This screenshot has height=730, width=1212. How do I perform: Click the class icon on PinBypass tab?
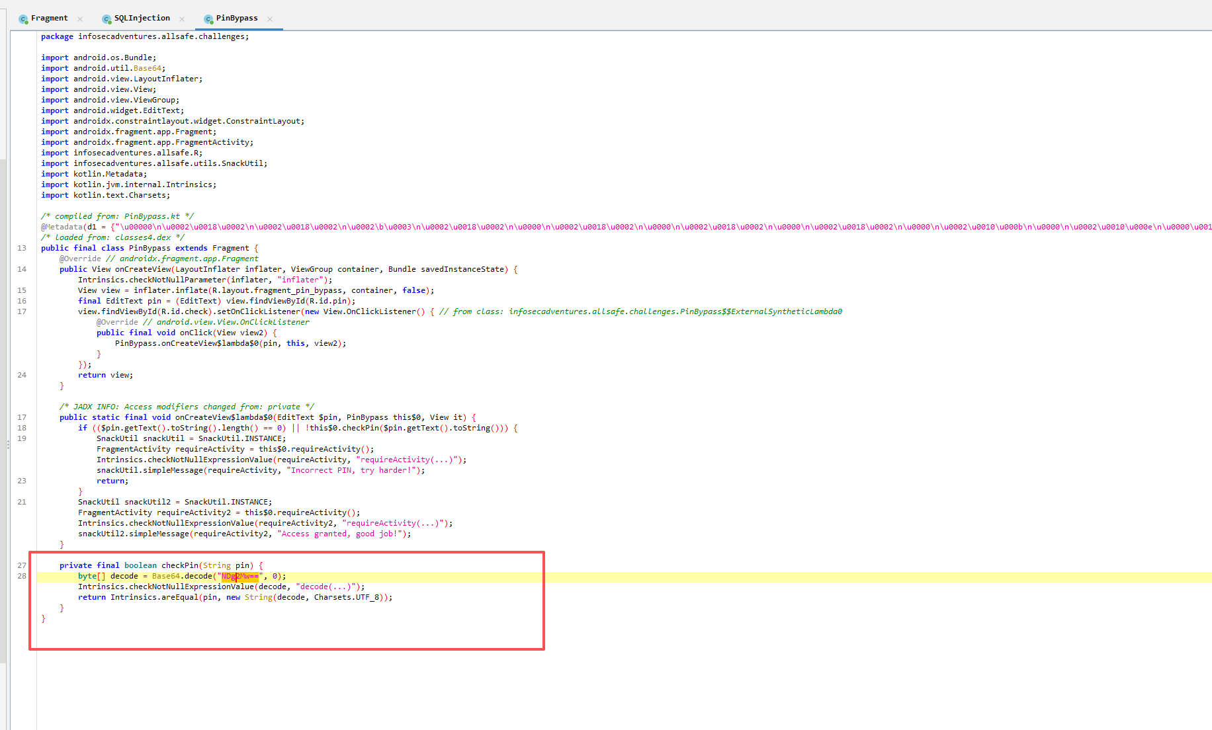coord(208,19)
